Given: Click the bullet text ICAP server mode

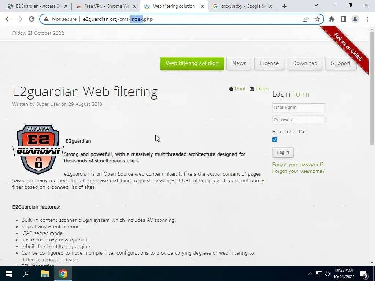Looking at the screenshot, I should [x=42, y=233].
